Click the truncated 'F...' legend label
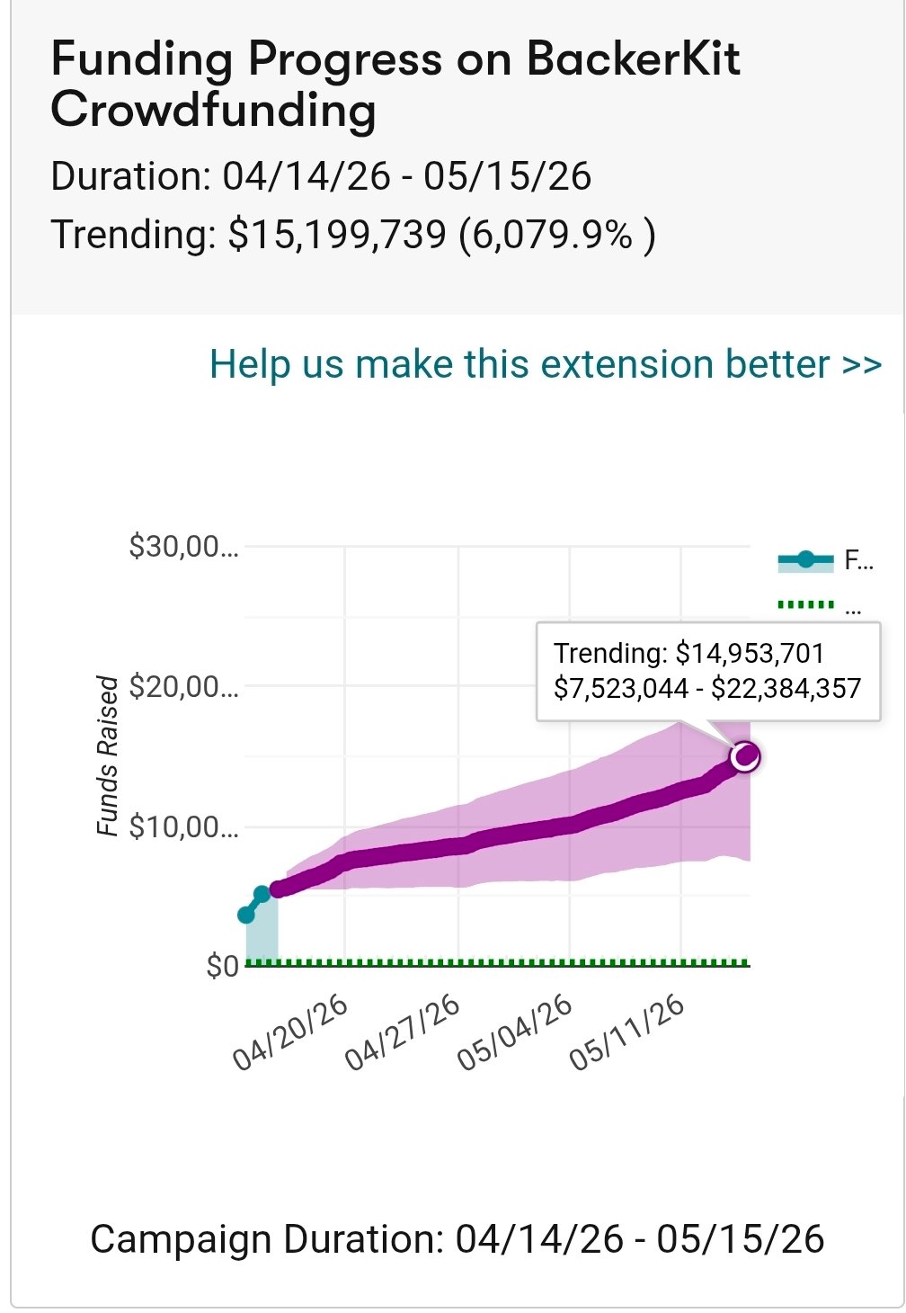 [x=858, y=561]
